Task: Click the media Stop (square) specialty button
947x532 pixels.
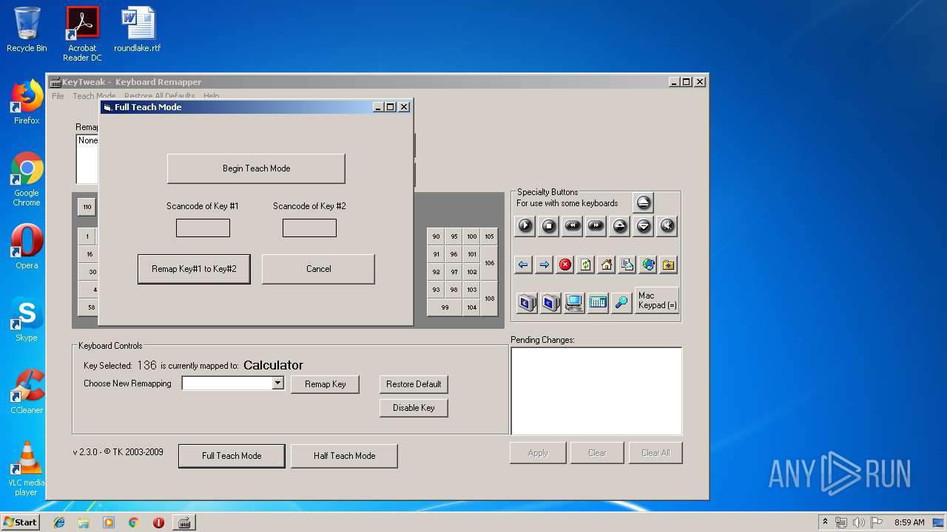Action: [x=549, y=226]
